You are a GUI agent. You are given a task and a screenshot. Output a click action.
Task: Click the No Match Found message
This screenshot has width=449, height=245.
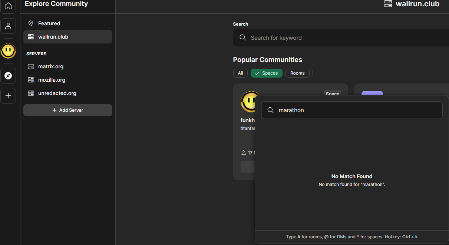352,176
